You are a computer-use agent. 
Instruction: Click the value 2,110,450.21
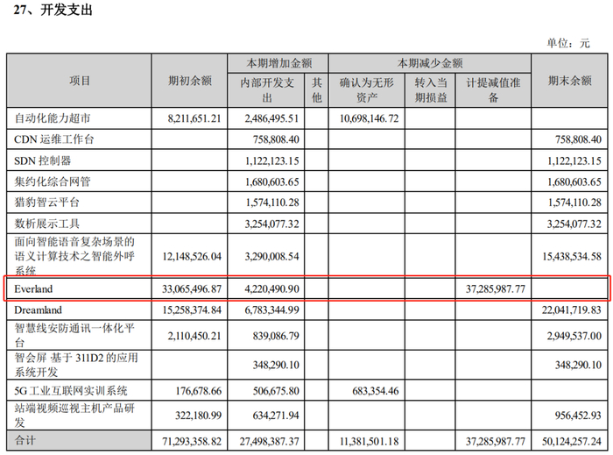[x=194, y=336]
